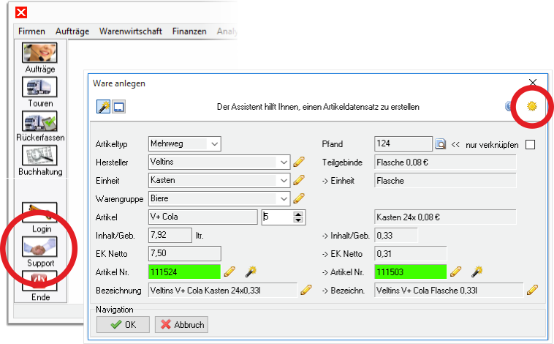Viewport: 554px width, 344px height.
Task: Click the green Artikel Nr. field 111524
Action: pos(184,272)
